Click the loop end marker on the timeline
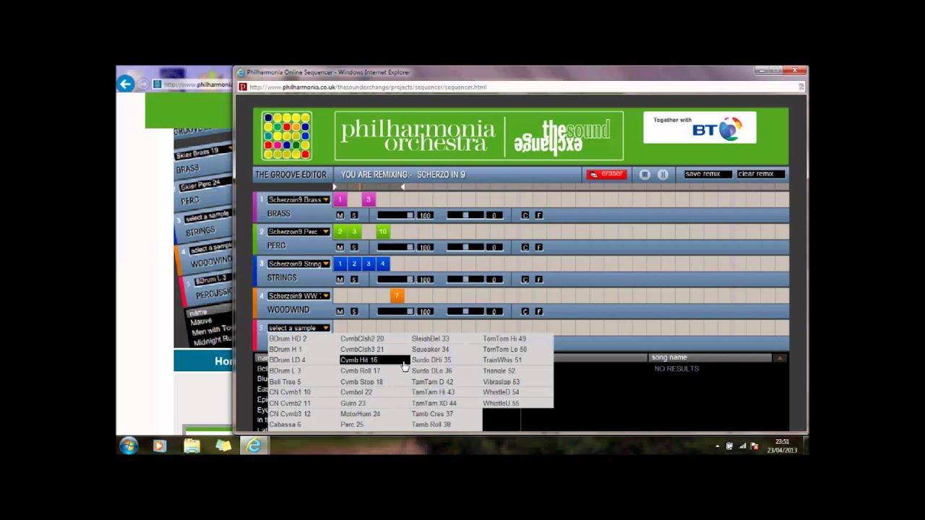Viewport: 925px width, 520px height. point(403,187)
